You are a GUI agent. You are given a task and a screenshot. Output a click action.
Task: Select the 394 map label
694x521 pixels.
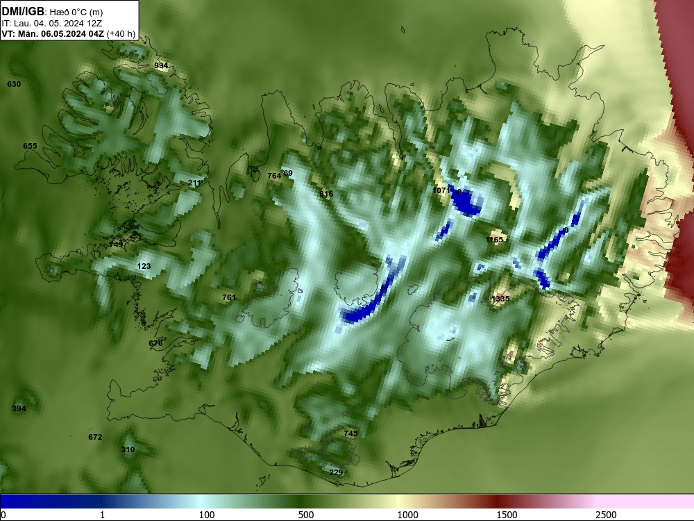(19, 409)
